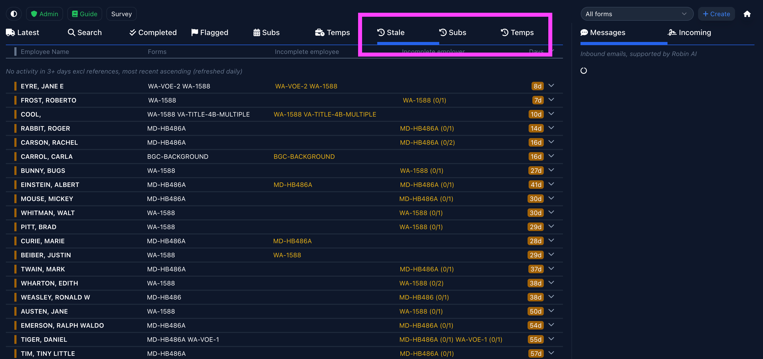Open the Latest tab truck icon
The width and height of the screenshot is (763, 359).
click(10, 33)
